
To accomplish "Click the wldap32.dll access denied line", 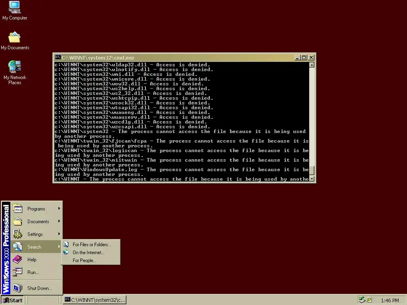I will tap(132, 65).
